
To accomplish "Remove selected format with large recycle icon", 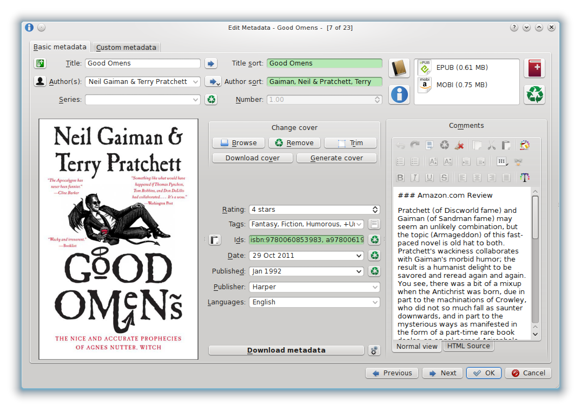I will click(534, 95).
